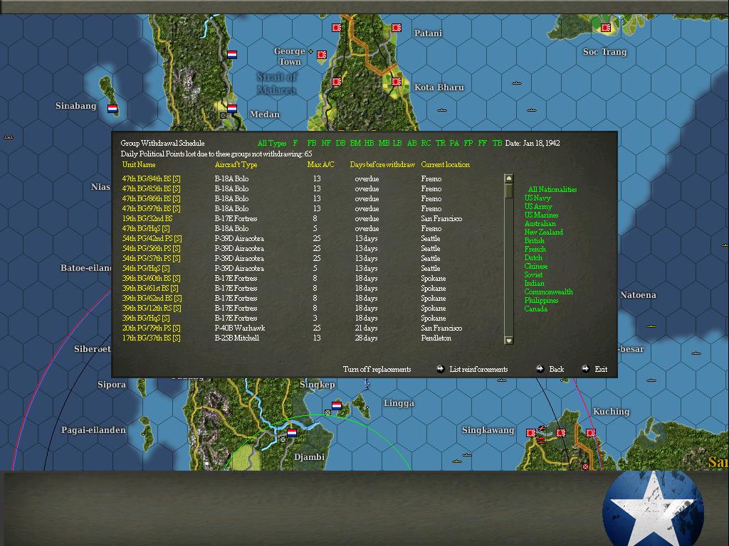
Task: Filter groups by US Navy
Action: click(537, 198)
